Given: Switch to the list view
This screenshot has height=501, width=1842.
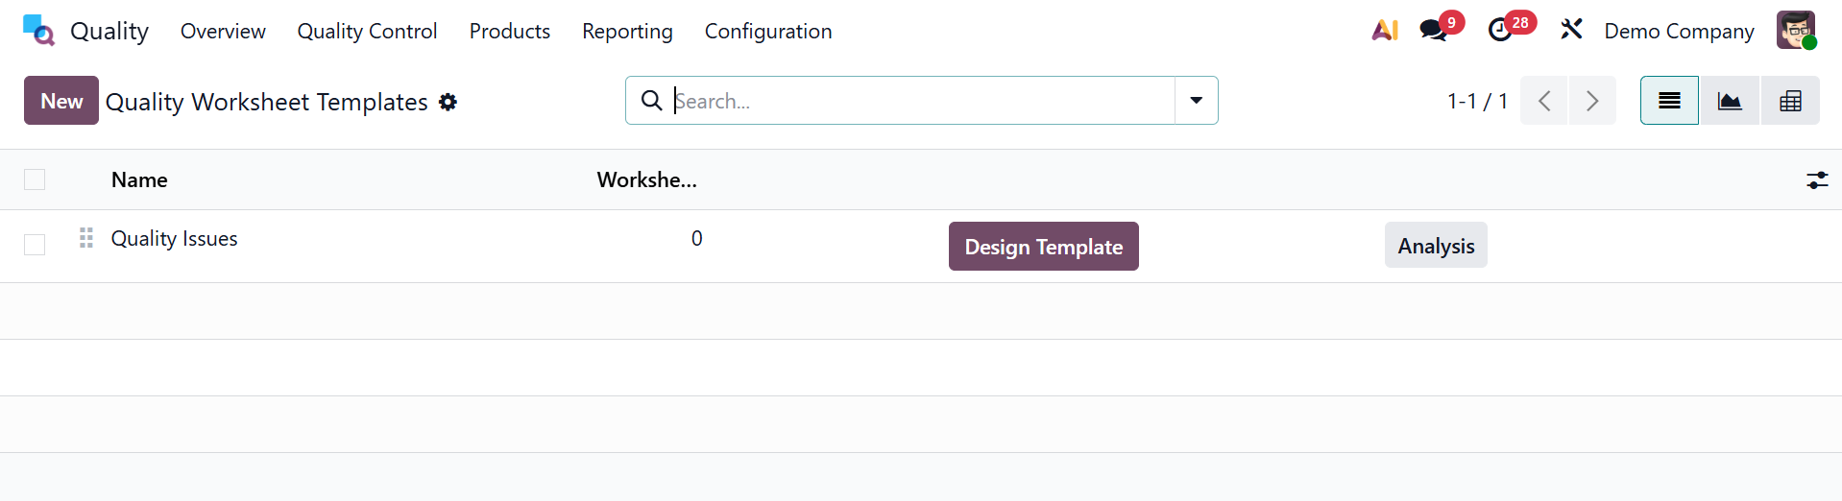Looking at the screenshot, I should coord(1669,101).
